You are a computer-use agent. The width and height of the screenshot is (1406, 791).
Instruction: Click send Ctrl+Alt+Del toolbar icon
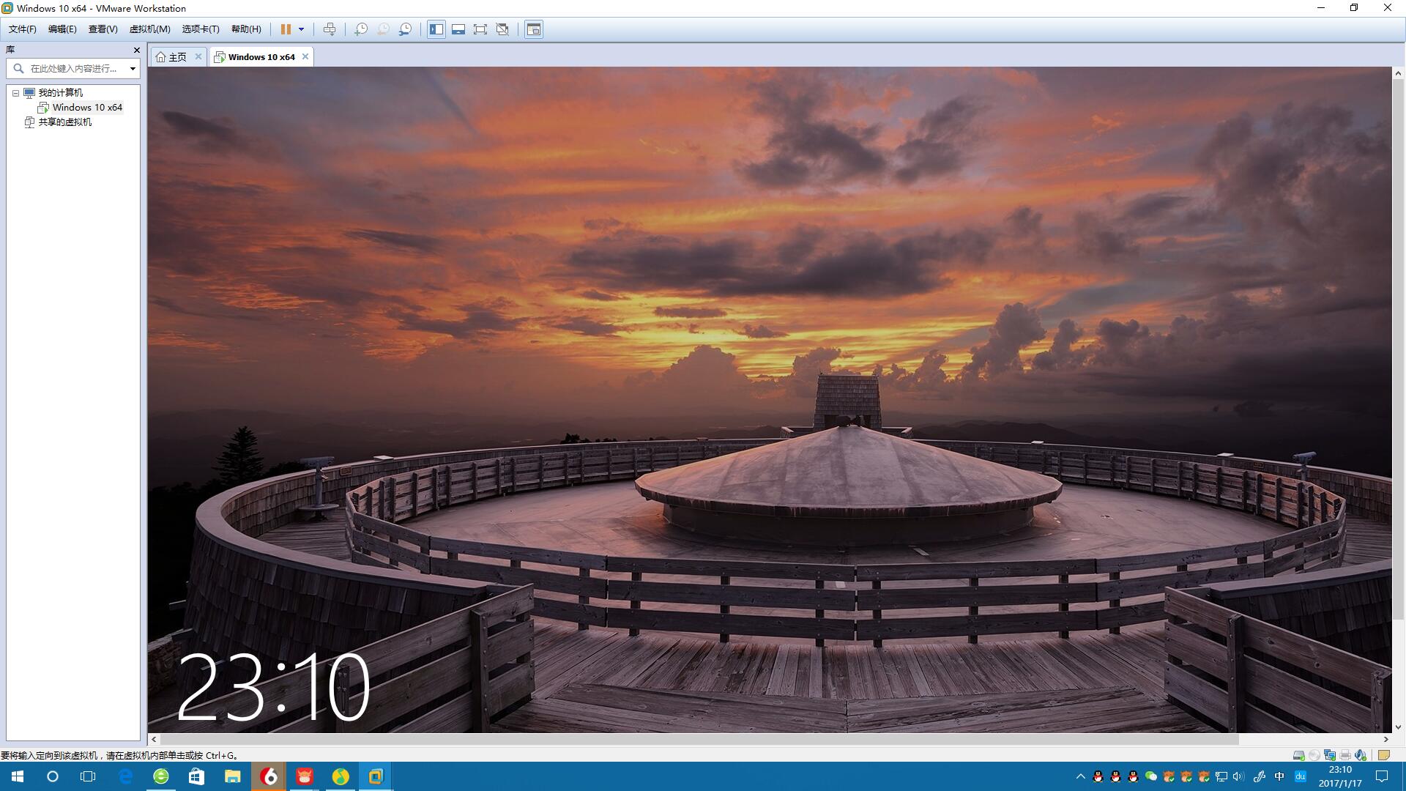[330, 29]
